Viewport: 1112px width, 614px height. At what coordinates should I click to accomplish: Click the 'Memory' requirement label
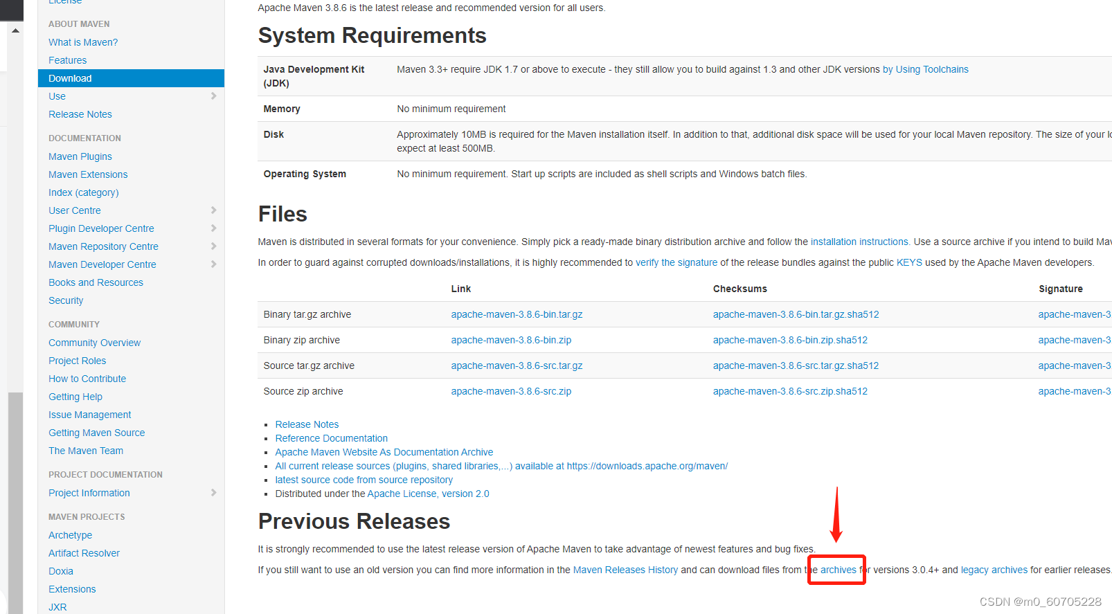click(x=282, y=109)
